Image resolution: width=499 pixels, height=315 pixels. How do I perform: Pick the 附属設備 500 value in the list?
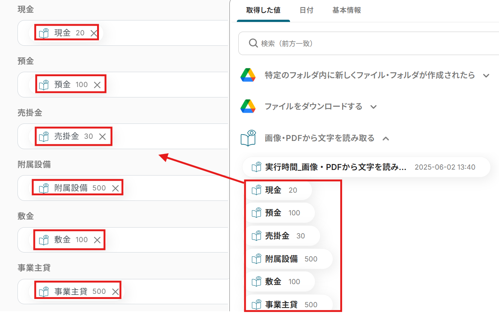pyautogui.click(x=288, y=259)
